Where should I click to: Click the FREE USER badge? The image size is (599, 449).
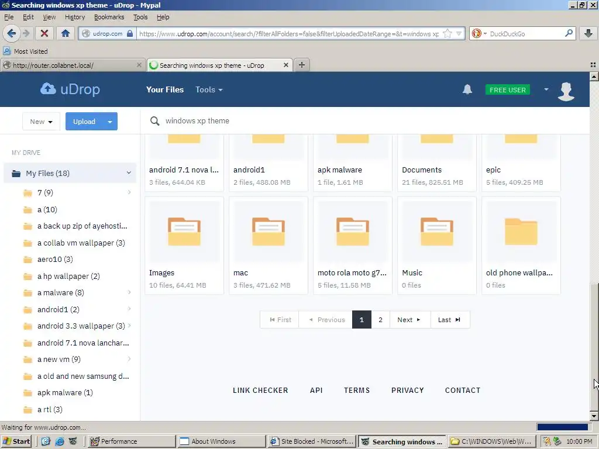508,89
